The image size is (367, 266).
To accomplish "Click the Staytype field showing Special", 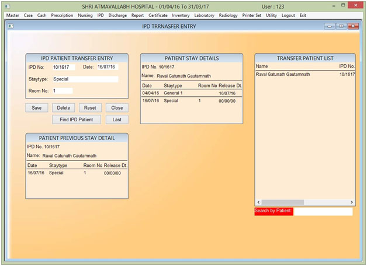I will tap(85, 79).
